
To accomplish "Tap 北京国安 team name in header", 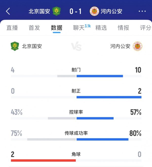I will 39,11.
